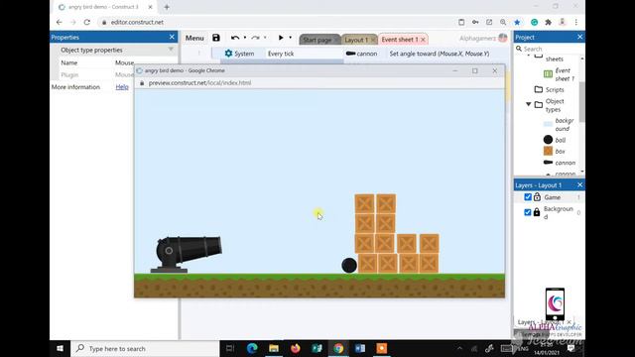635x357 pixels.
Task: Switch to the Start page tab
Action: tap(317, 40)
